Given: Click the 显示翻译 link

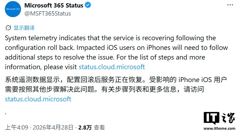Looking at the screenshot, I should [24, 28].
